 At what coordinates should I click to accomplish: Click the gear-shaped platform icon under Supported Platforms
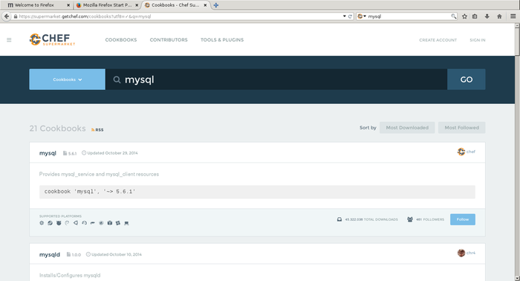point(42,223)
